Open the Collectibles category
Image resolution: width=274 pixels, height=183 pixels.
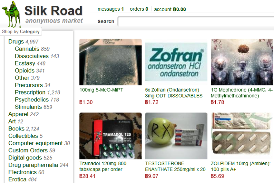23,136
